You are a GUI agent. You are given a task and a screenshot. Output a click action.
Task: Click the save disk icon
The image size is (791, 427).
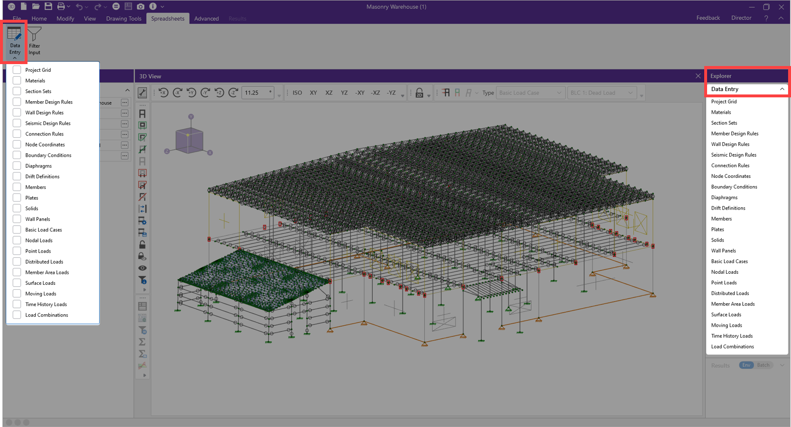pyautogui.click(x=48, y=6)
